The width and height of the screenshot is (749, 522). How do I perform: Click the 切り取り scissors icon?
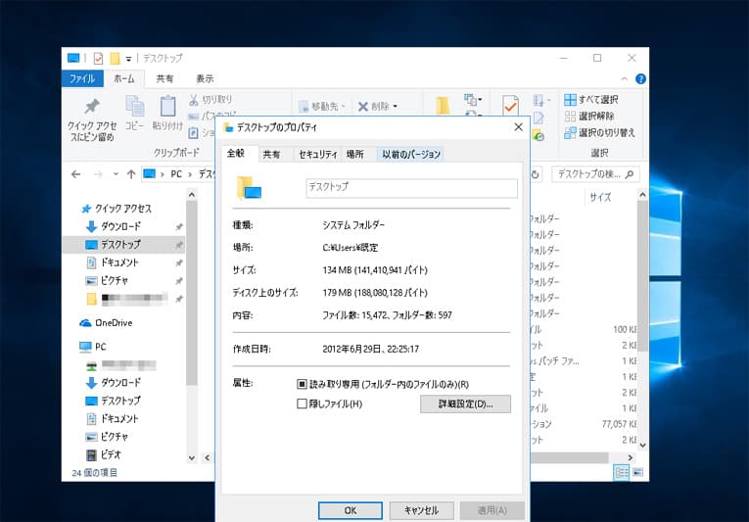point(194,100)
